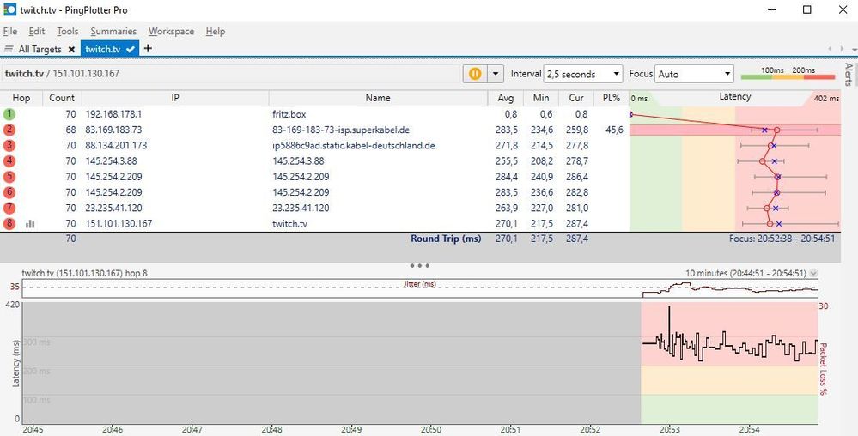Add a new target tab with plus
Image resolution: width=858 pixels, height=436 pixels.
[x=148, y=48]
